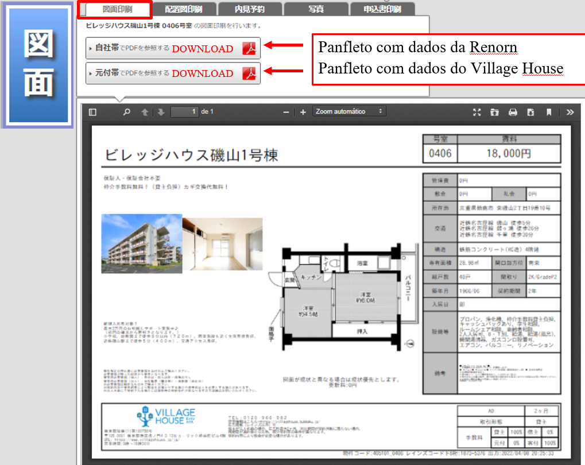
Task: Switch to the 配置図印刷 tab
Action: click(x=183, y=9)
